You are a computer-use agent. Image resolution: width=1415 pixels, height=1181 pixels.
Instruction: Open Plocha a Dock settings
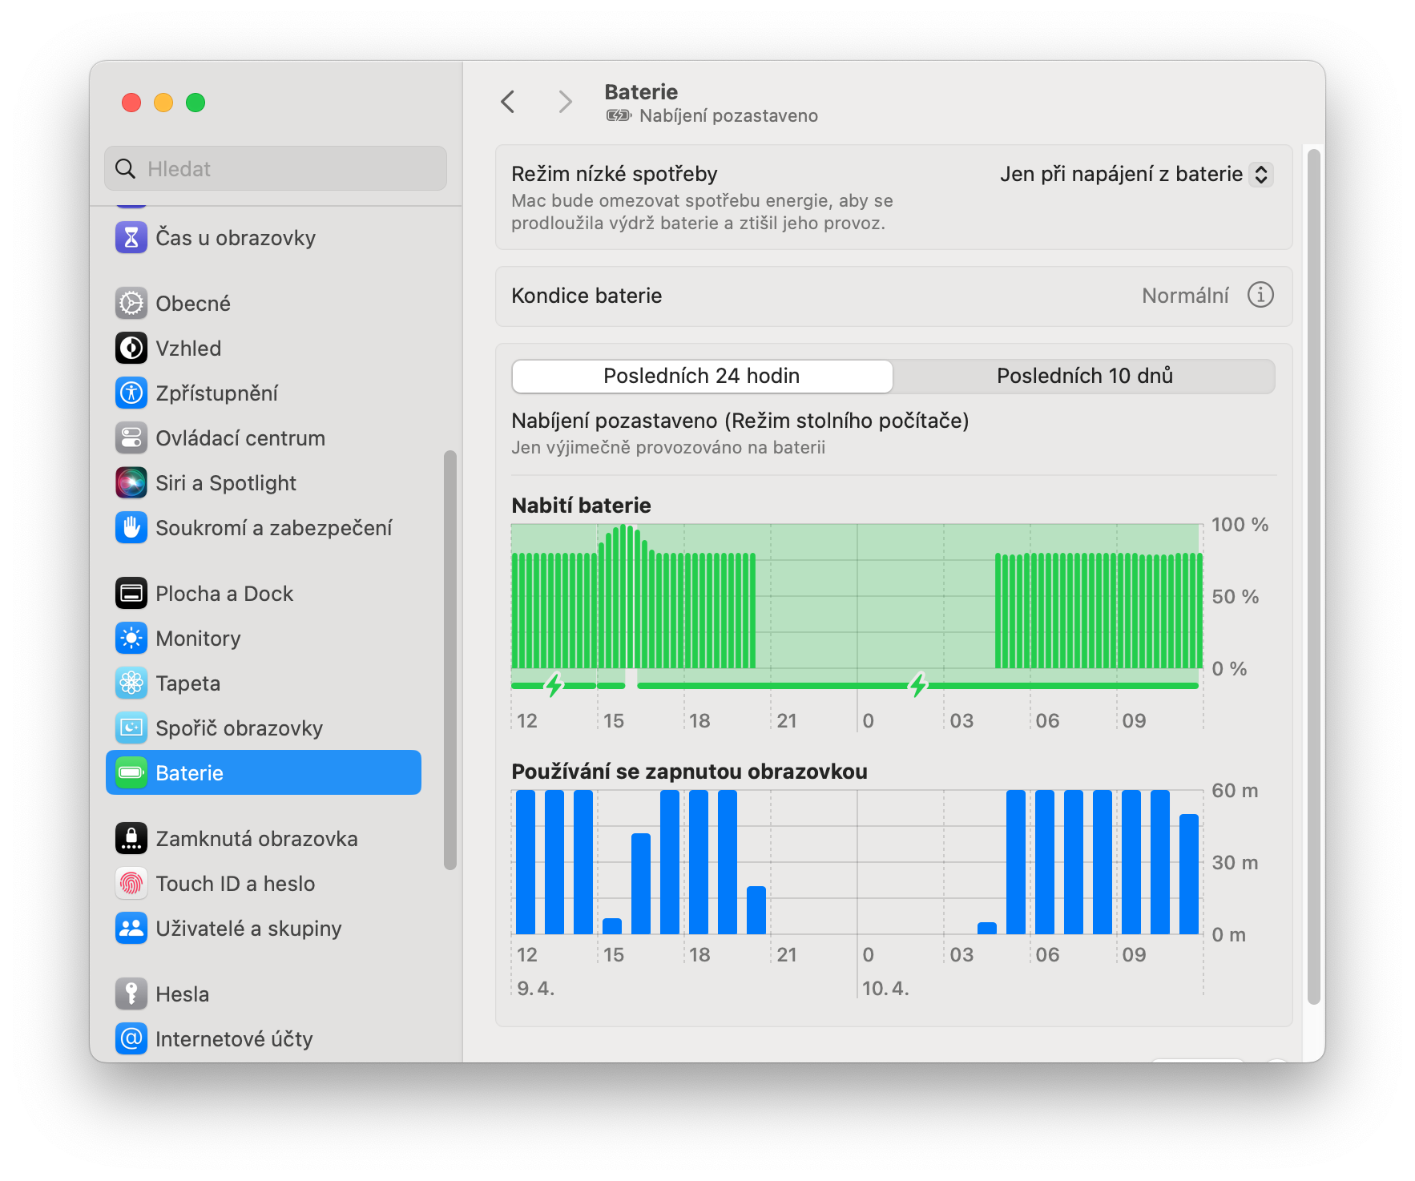click(264, 594)
